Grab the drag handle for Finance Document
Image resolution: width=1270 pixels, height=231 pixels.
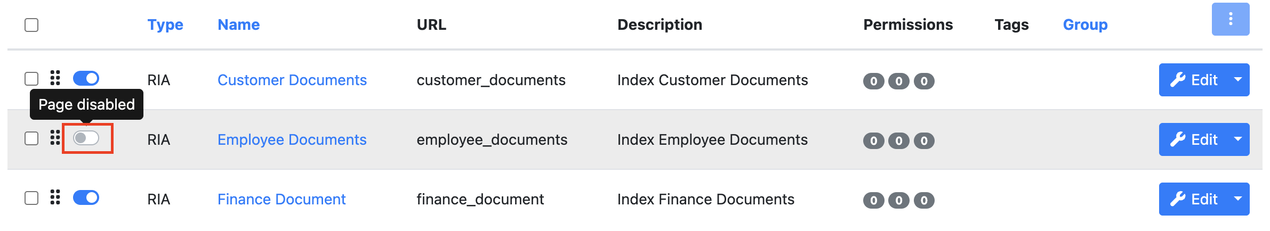tap(55, 197)
